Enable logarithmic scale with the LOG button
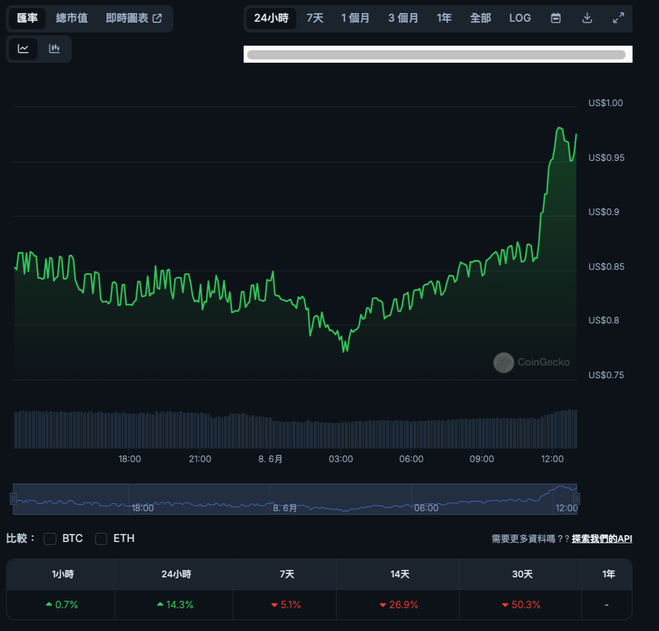 pyautogui.click(x=520, y=18)
